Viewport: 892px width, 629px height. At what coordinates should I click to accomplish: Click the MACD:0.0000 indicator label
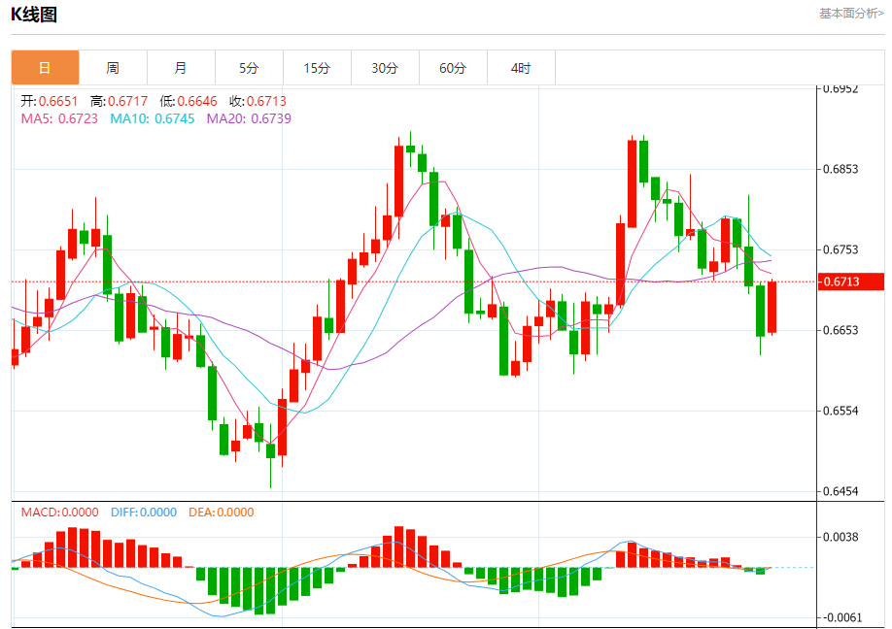(59, 512)
